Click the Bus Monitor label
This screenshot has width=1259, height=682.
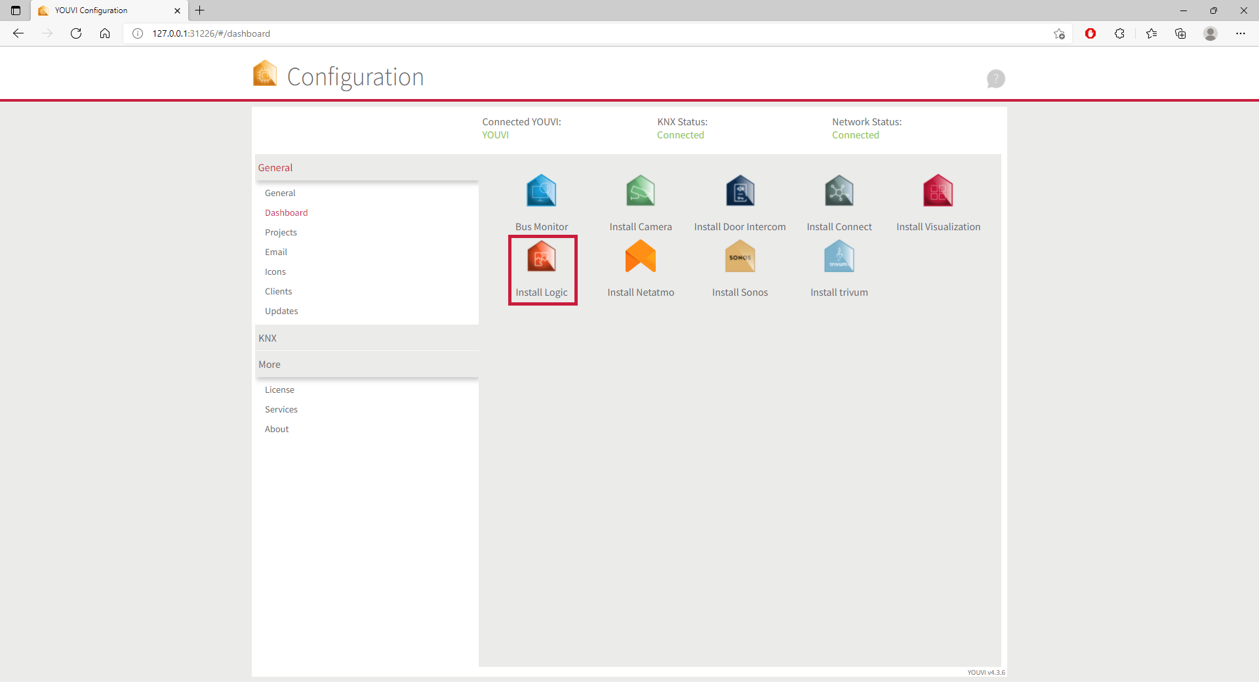coord(542,227)
